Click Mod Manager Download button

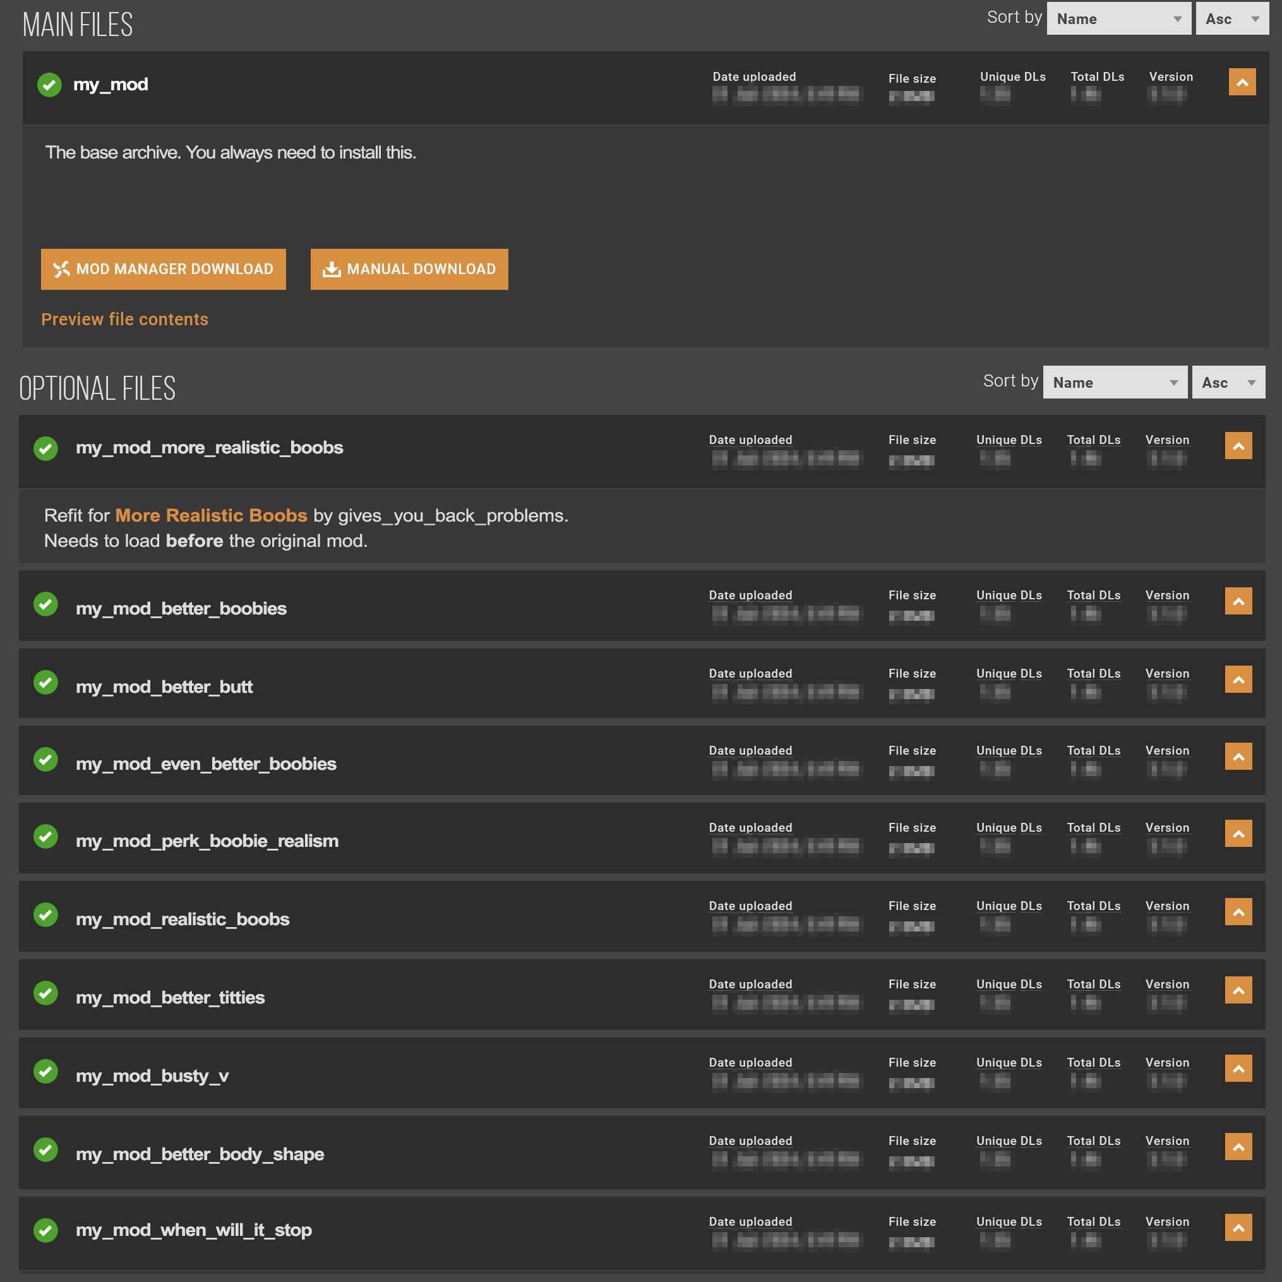point(163,270)
